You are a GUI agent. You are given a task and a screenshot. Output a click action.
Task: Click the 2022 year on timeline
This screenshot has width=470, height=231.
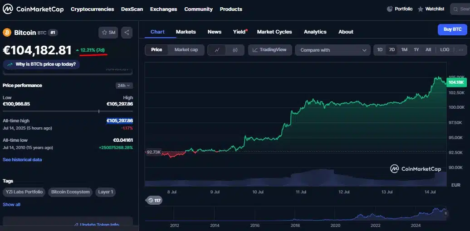376,225
